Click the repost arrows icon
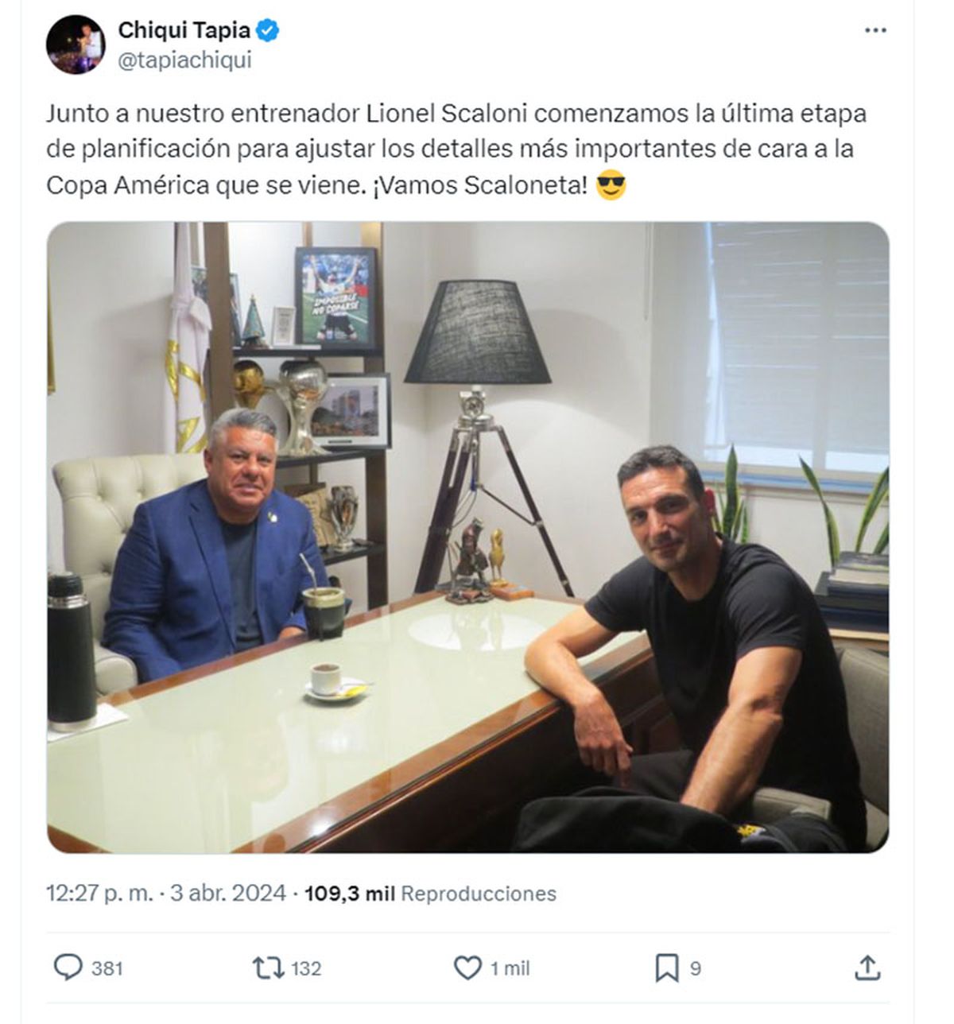This screenshot has height=1024, width=954. pyautogui.click(x=268, y=968)
